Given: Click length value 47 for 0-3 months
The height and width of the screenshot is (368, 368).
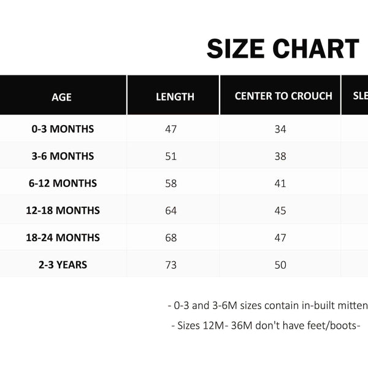Looking at the screenshot, I should pos(171,129).
